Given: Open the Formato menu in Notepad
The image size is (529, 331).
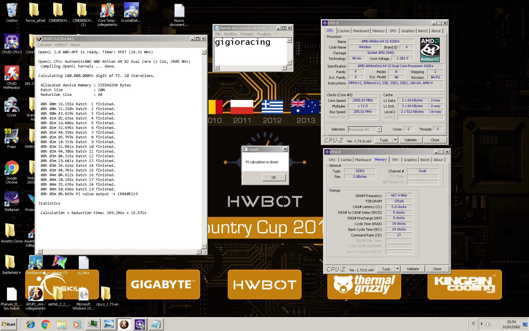Looking at the screenshot, I should click(247, 34).
